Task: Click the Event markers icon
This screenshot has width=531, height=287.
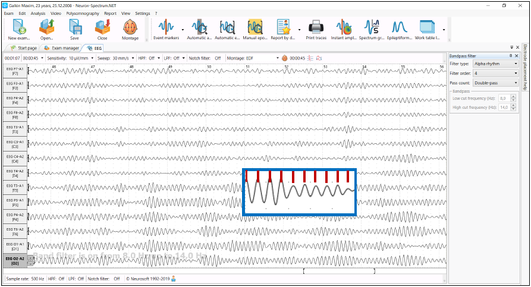Action: click(166, 27)
